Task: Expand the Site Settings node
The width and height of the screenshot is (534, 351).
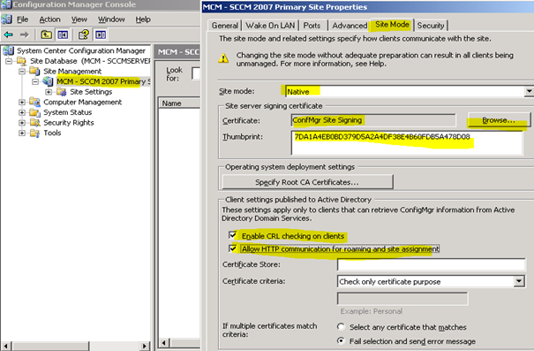Action: (x=49, y=92)
